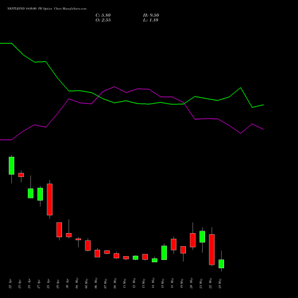Image resolution: width=298 pixels, height=298 pixels.
Task: Click the 08 May date label
Action: click(115, 283)
